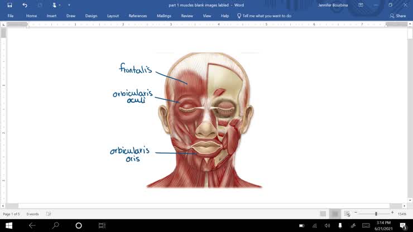The width and height of the screenshot is (413, 232).
Task: Open Cortana circle icon
Action: click(x=79, y=225)
